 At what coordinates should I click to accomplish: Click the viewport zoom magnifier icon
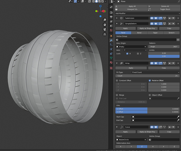click(105, 20)
